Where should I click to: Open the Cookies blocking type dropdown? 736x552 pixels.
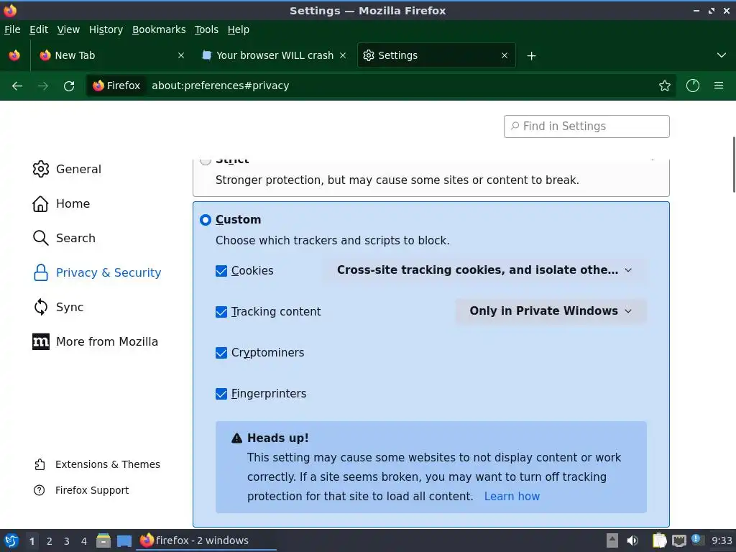click(484, 270)
